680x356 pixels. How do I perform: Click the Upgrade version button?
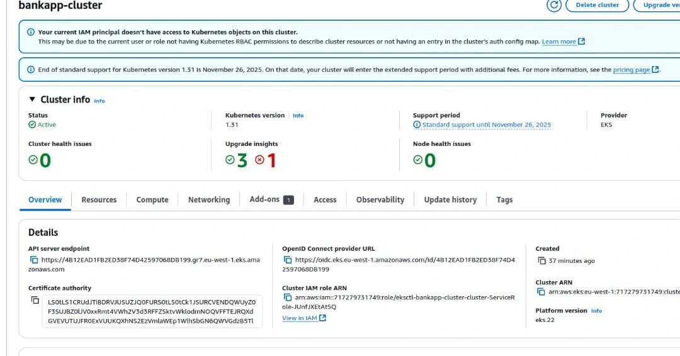point(657,5)
